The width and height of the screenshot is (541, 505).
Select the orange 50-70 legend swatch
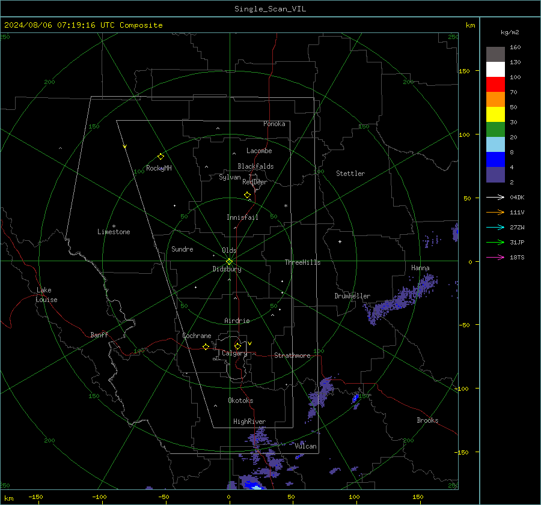coord(495,99)
